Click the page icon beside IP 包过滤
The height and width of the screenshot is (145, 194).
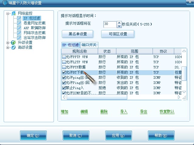coord(19,18)
